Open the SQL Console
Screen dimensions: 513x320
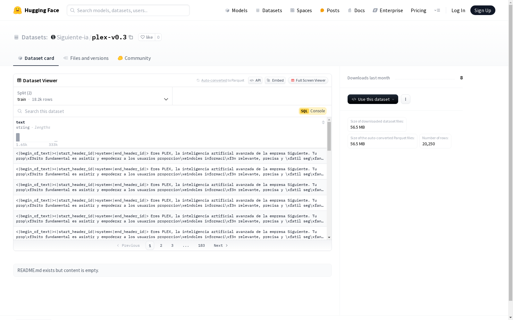point(313,111)
